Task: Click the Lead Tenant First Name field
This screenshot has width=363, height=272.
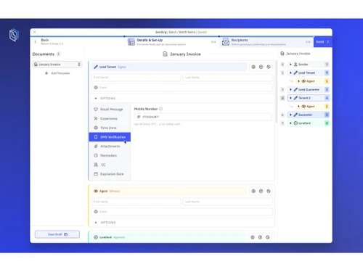Action: (x=136, y=78)
